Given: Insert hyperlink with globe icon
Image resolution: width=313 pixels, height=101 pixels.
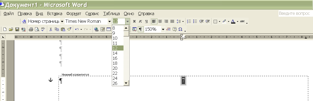Looking at the screenshot, I should point(96,30).
